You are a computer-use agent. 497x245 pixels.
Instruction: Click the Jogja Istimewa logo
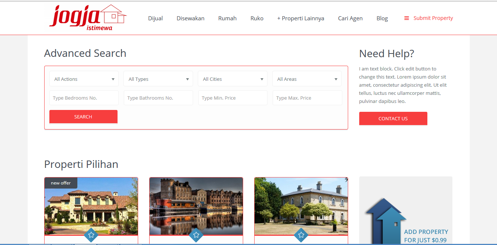coord(87,17)
